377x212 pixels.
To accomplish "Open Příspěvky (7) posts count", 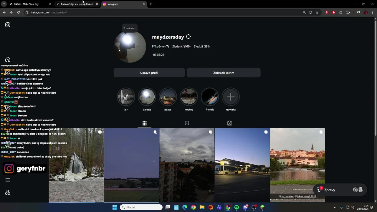I will 161,47.
